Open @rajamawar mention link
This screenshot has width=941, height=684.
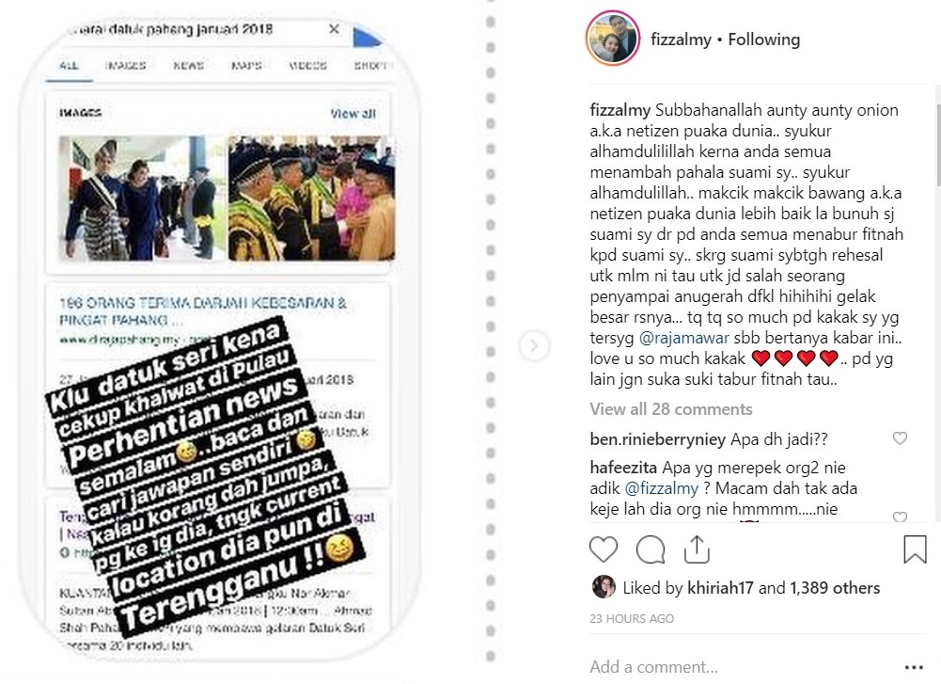(684, 338)
